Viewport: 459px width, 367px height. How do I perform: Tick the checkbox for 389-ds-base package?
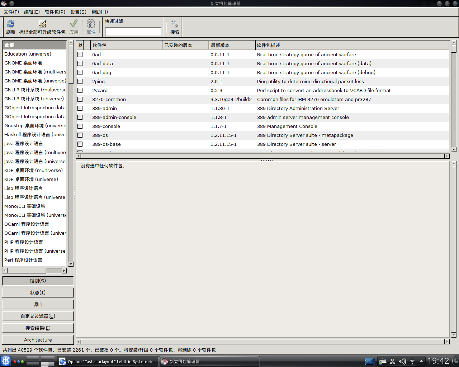80,144
